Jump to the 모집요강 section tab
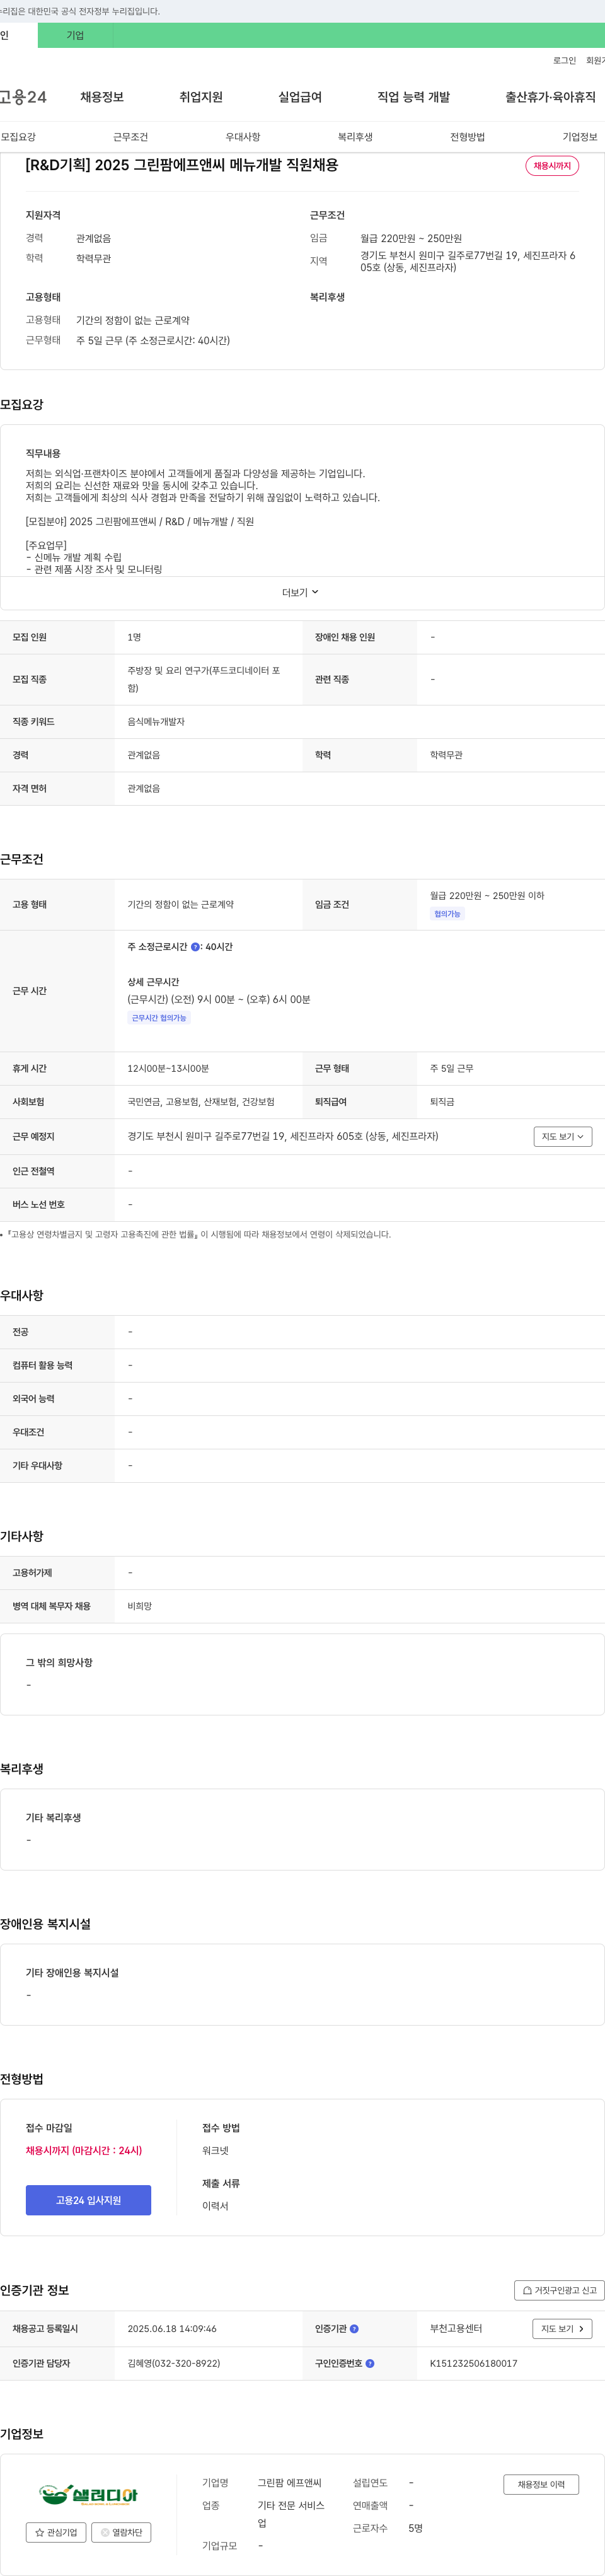The height and width of the screenshot is (2576, 605). pyautogui.click(x=18, y=137)
